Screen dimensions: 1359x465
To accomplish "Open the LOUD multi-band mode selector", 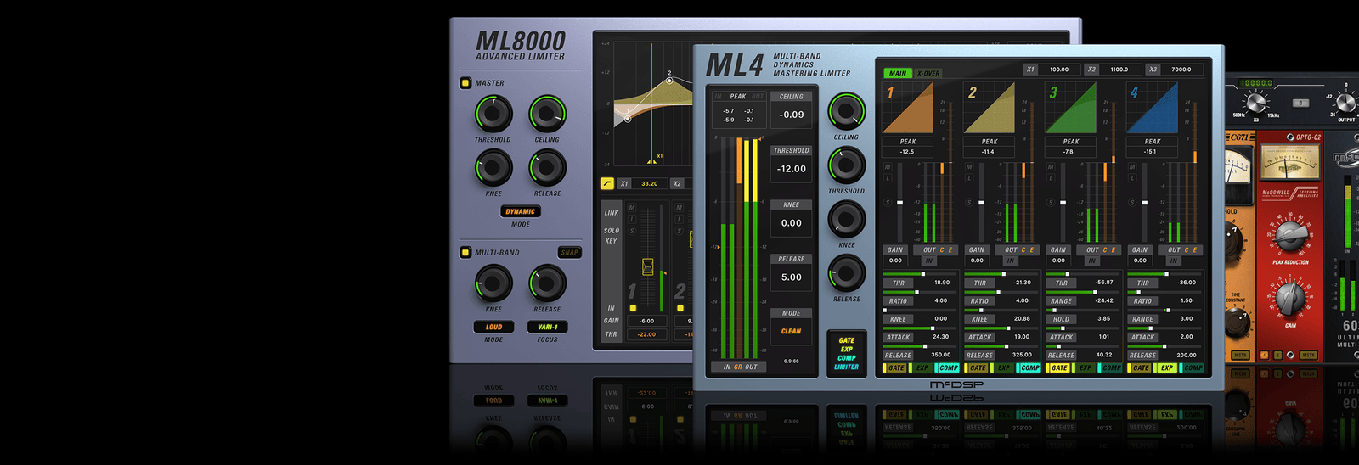I will pyautogui.click(x=493, y=327).
